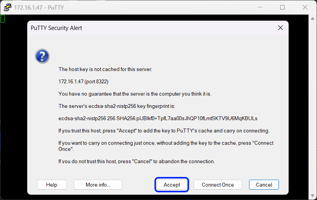Maximize the PuTTY window

(282, 7)
